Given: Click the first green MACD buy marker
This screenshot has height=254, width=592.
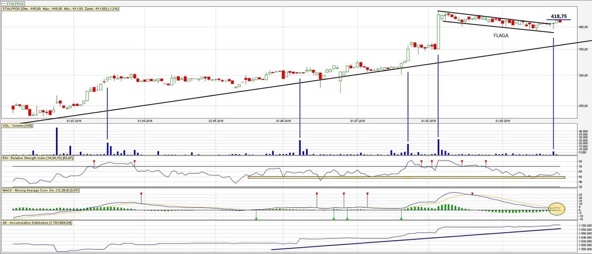Looking at the screenshot, I should [256, 218].
